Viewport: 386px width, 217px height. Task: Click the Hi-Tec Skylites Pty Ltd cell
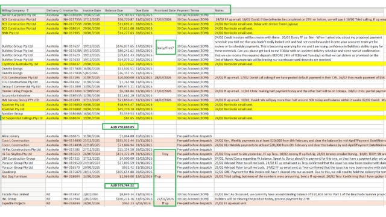click(x=24, y=154)
